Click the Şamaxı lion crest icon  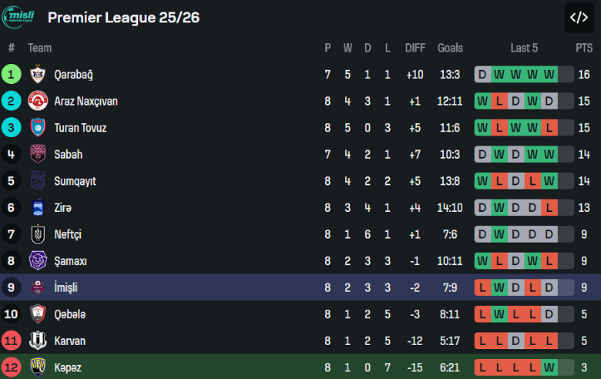coord(38,261)
